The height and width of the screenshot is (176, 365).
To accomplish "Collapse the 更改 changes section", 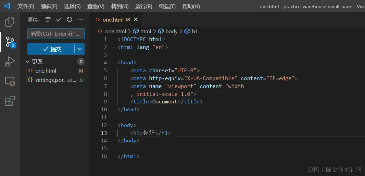I will click(x=28, y=62).
